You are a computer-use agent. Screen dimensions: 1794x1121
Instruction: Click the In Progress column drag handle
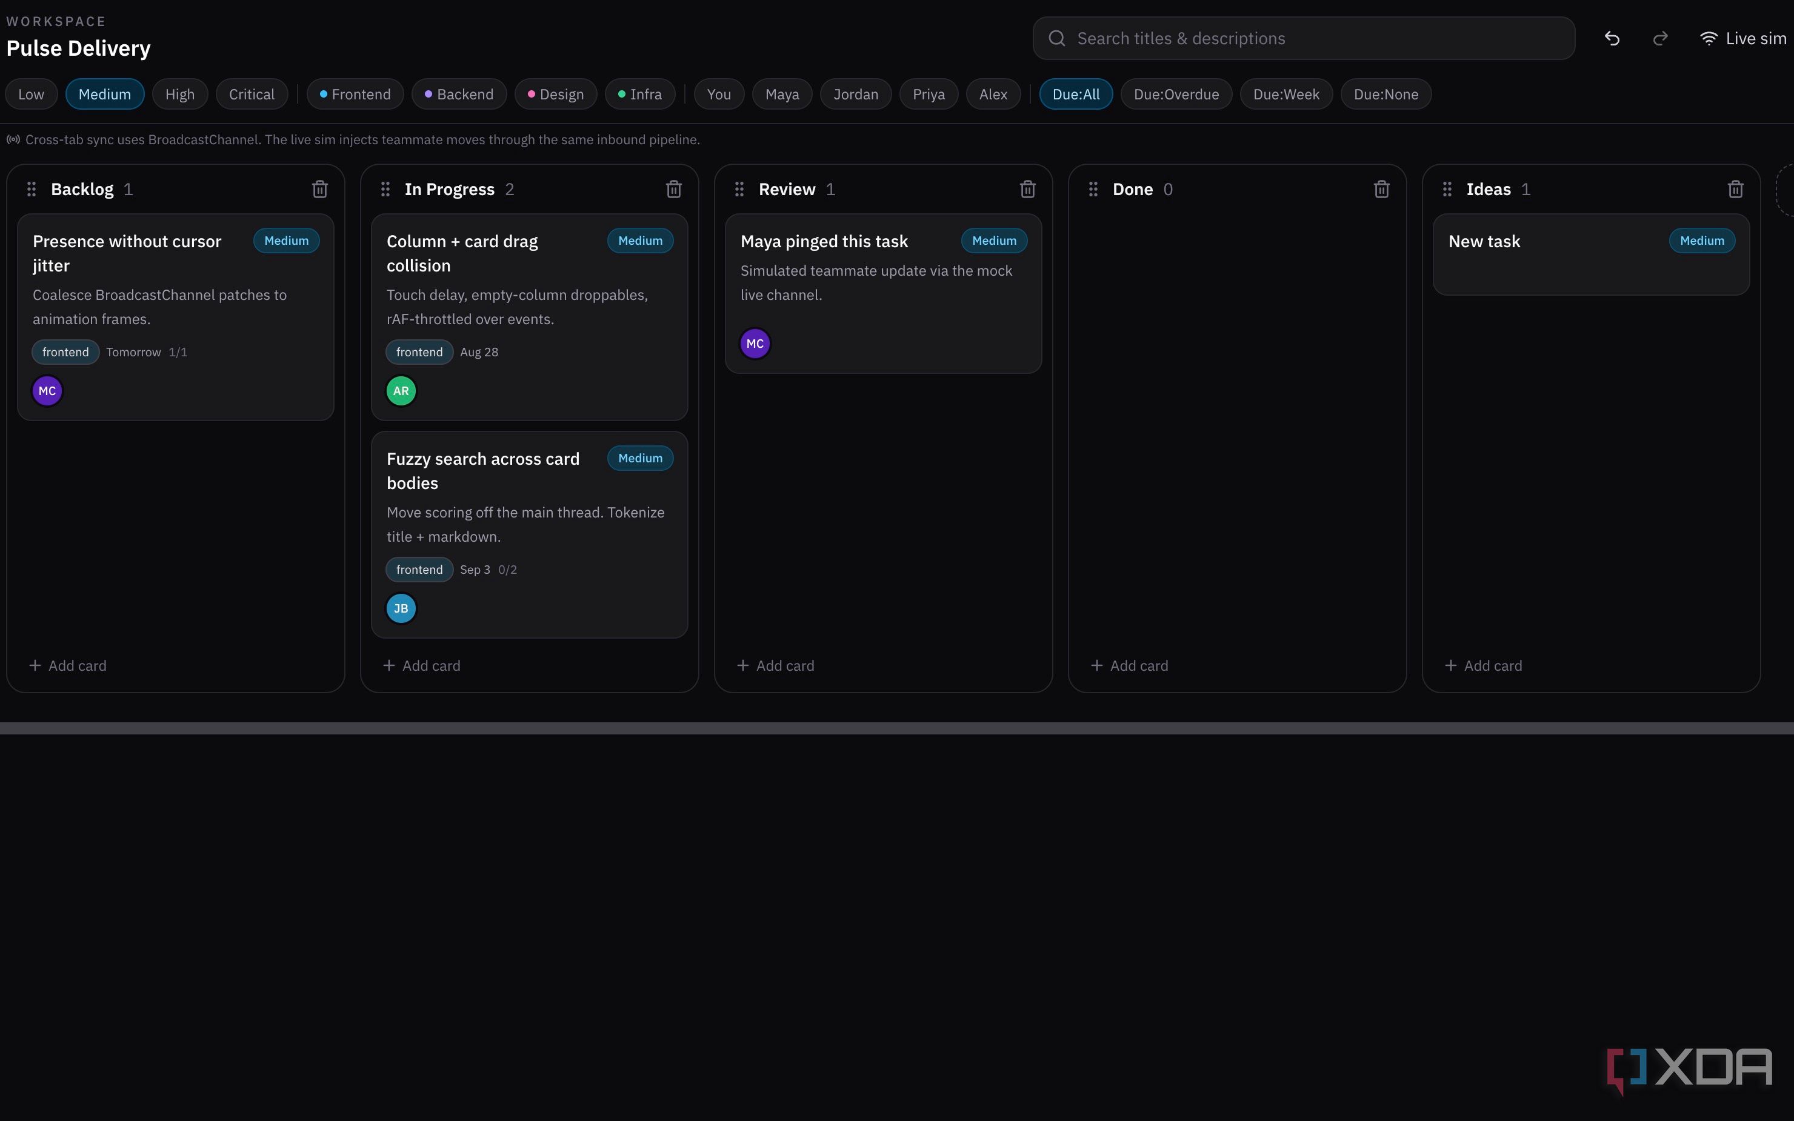(385, 189)
